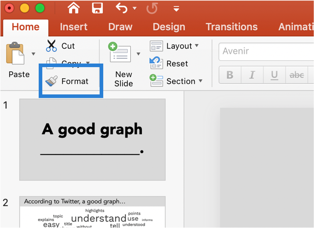Click the Reset slide icon
This screenshot has height=228, width=314.
(x=157, y=63)
